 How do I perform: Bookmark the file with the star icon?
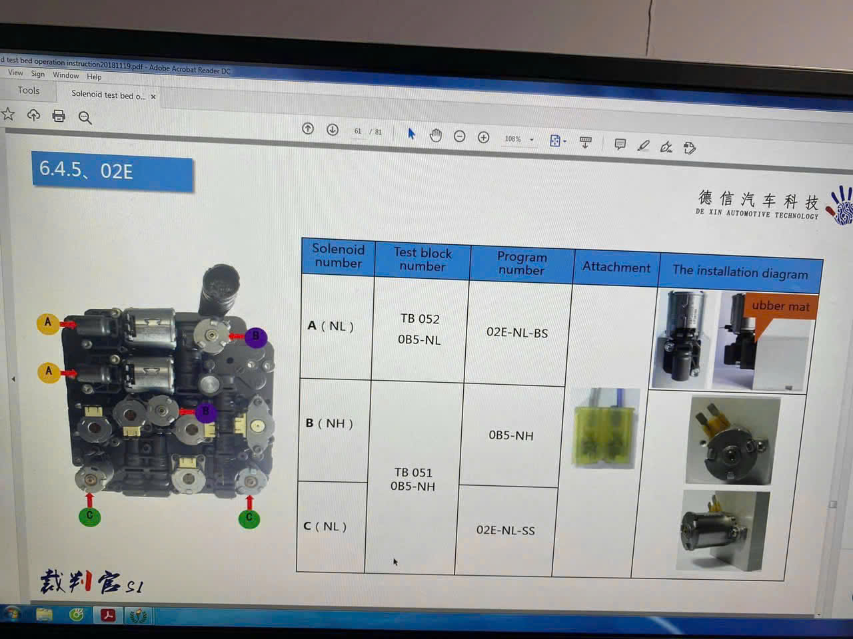click(8, 114)
